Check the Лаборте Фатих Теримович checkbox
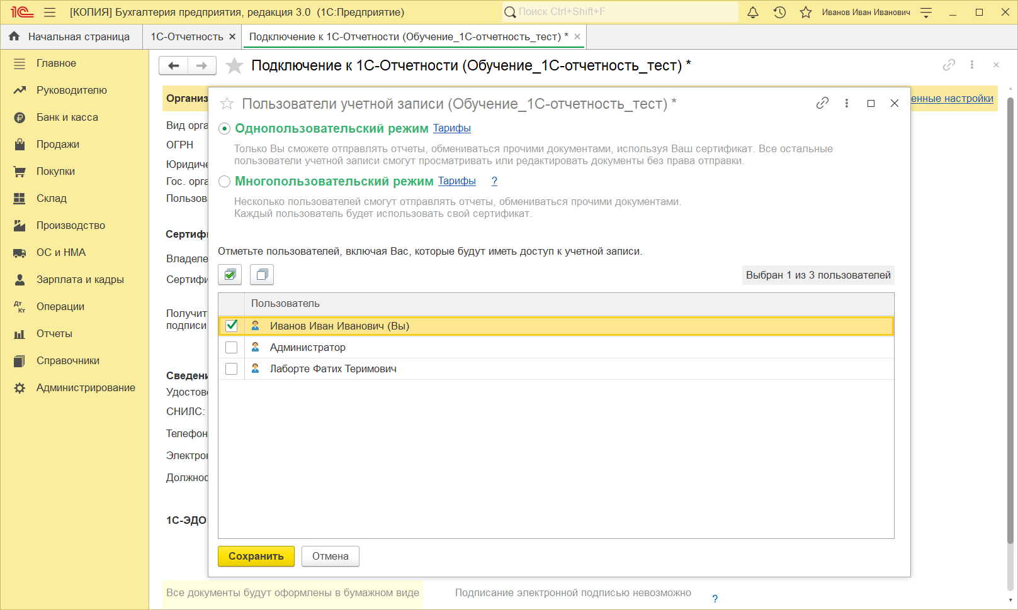1018x610 pixels. coord(232,369)
